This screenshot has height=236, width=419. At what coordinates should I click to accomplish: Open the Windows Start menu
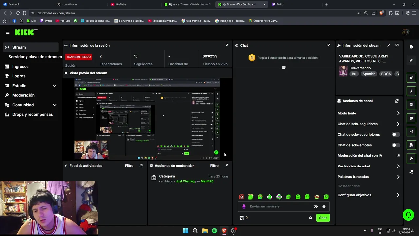click(x=186, y=231)
